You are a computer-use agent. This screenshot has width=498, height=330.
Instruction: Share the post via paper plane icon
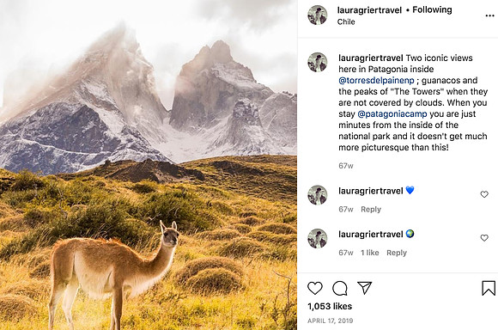coord(364,288)
